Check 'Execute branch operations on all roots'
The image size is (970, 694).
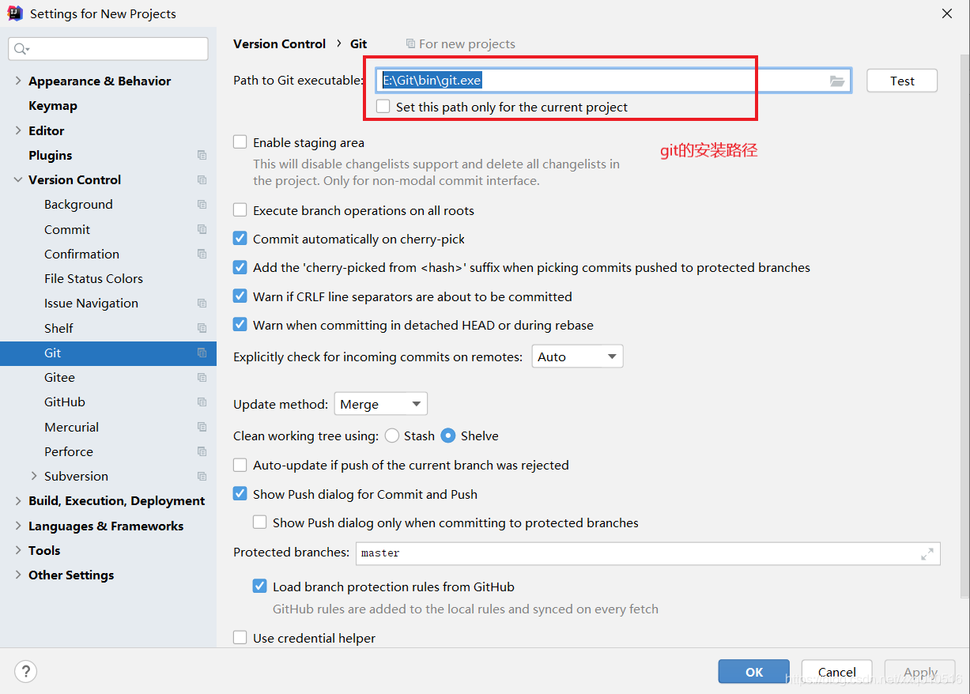(x=240, y=210)
